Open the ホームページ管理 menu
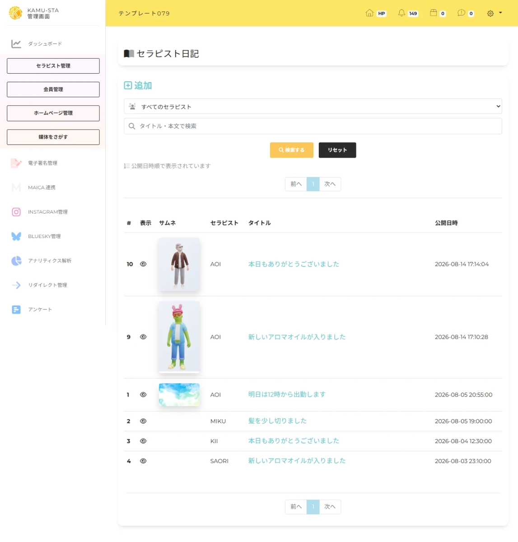 pos(53,113)
